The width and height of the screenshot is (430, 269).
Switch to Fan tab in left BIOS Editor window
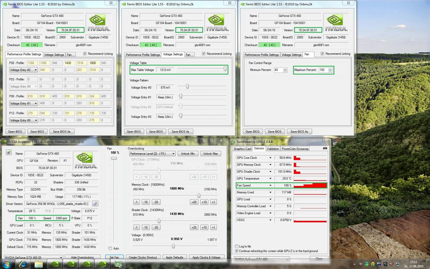(69, 55)
